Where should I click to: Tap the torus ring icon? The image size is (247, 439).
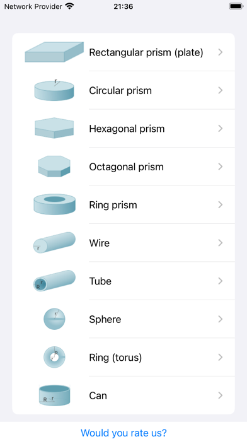click(54, 357)
